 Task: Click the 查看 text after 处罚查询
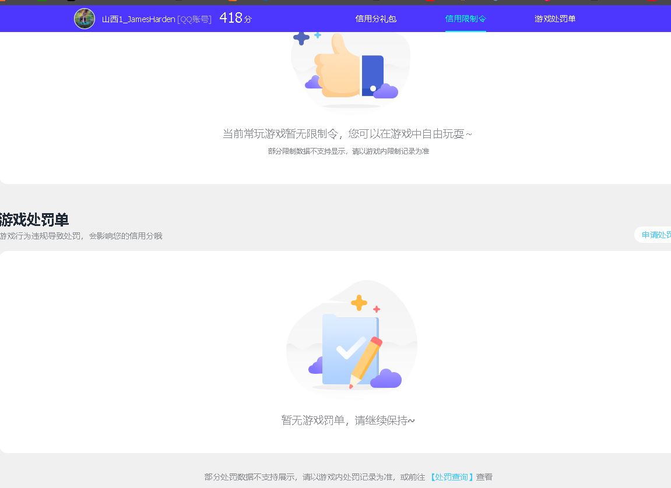point(484,477)
